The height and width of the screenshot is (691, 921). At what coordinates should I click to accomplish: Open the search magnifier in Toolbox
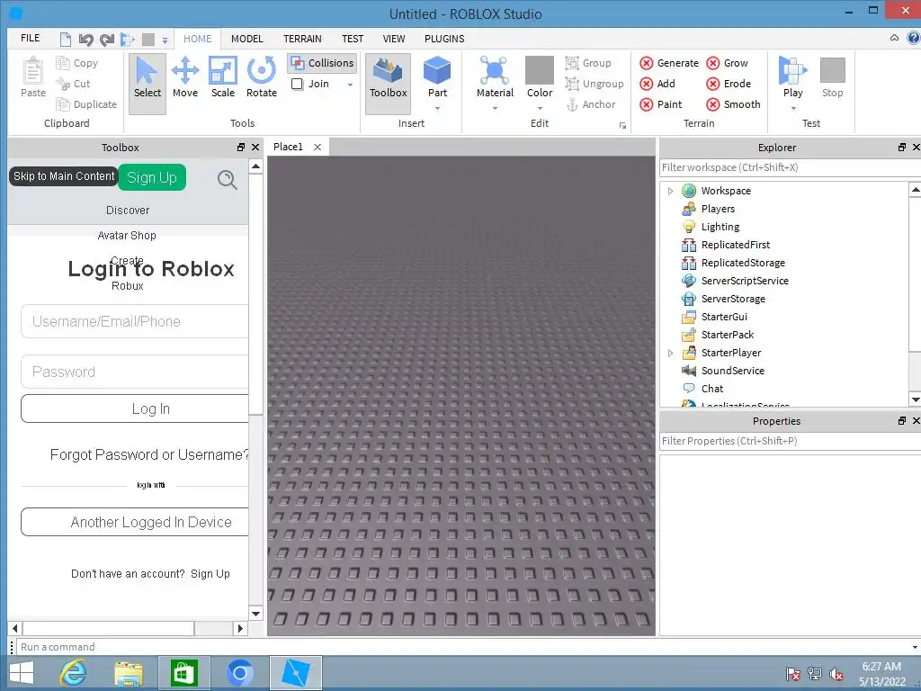pyautogui.click(x=227, y=179)
